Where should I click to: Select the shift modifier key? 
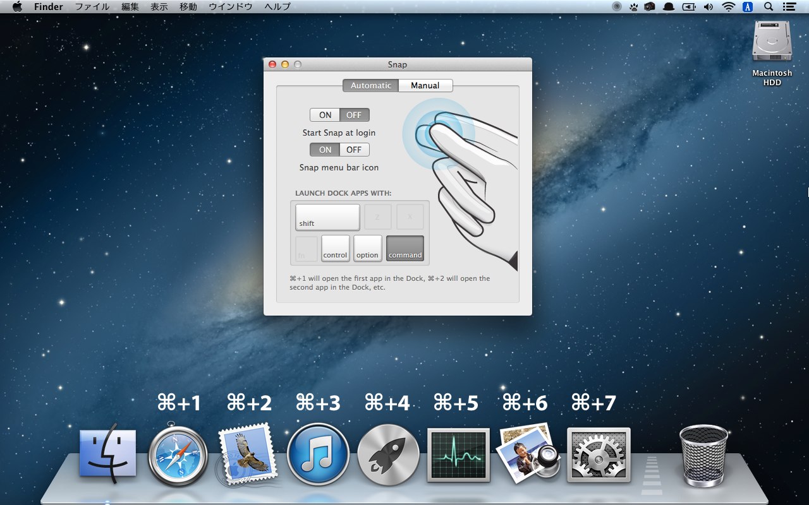[x=327, y=217]
